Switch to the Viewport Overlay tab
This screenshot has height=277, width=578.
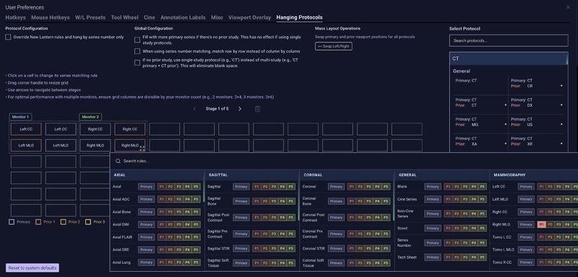249,17
